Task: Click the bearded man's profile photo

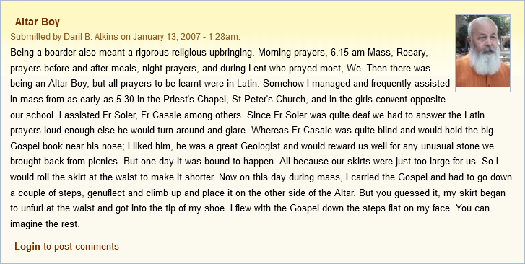Action: (483, 51)
